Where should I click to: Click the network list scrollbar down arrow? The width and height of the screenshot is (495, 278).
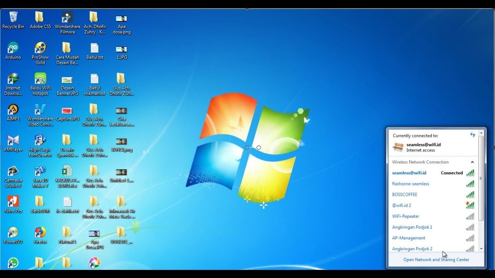tap(481, 249)
